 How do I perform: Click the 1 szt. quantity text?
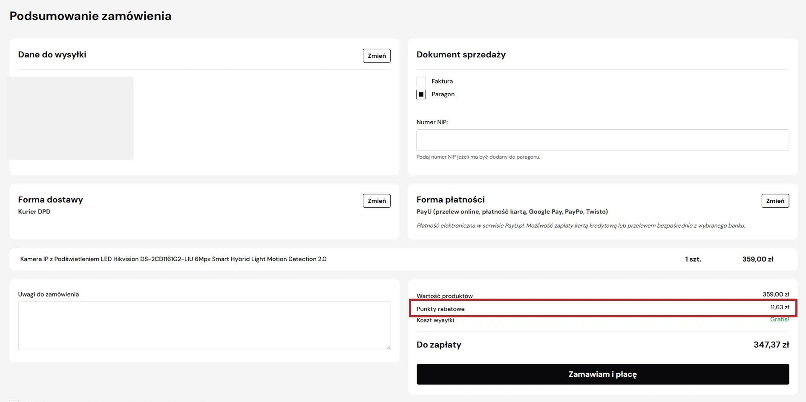[693, 259]
